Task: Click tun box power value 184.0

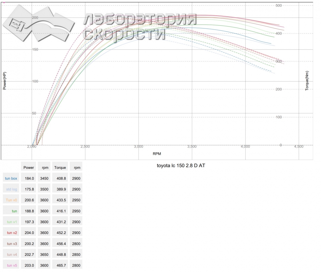Action: (29, 178)
